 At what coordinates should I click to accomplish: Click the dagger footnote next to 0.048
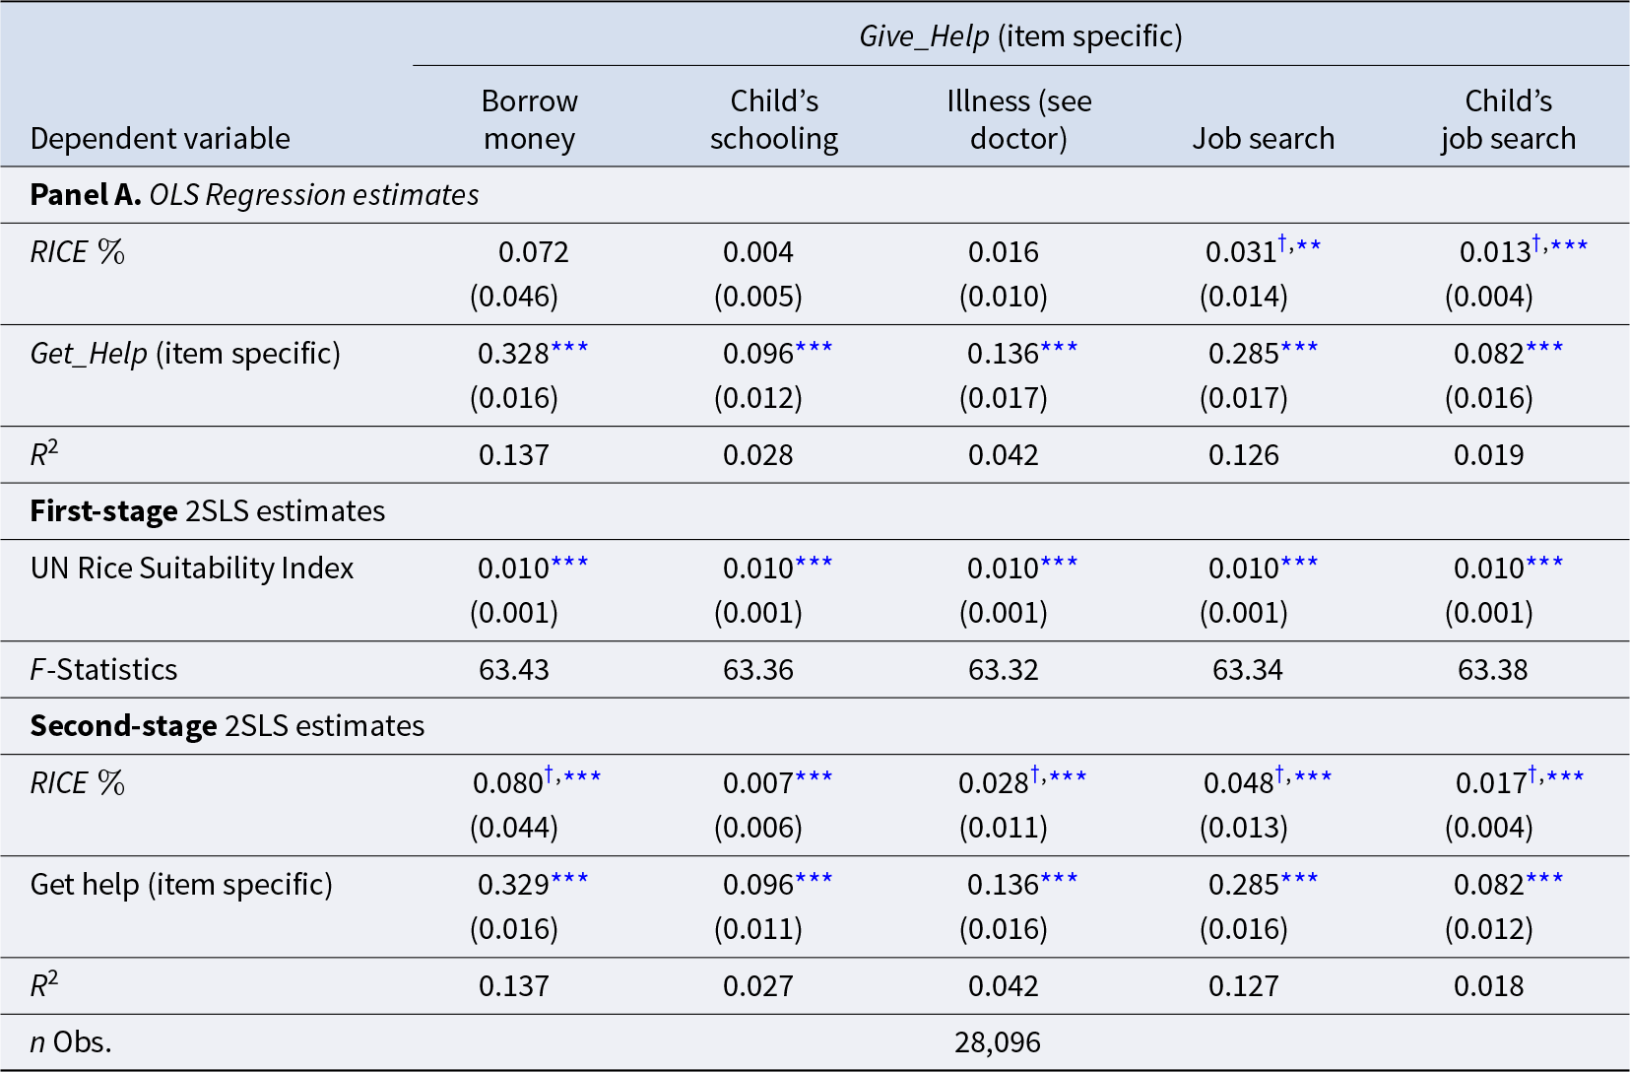(1280, 775)
